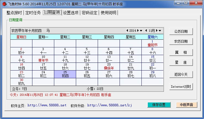Open the month dropdown list
This screenshot has height=119, width=204.
pyautogui.click(x=160, y=31)
